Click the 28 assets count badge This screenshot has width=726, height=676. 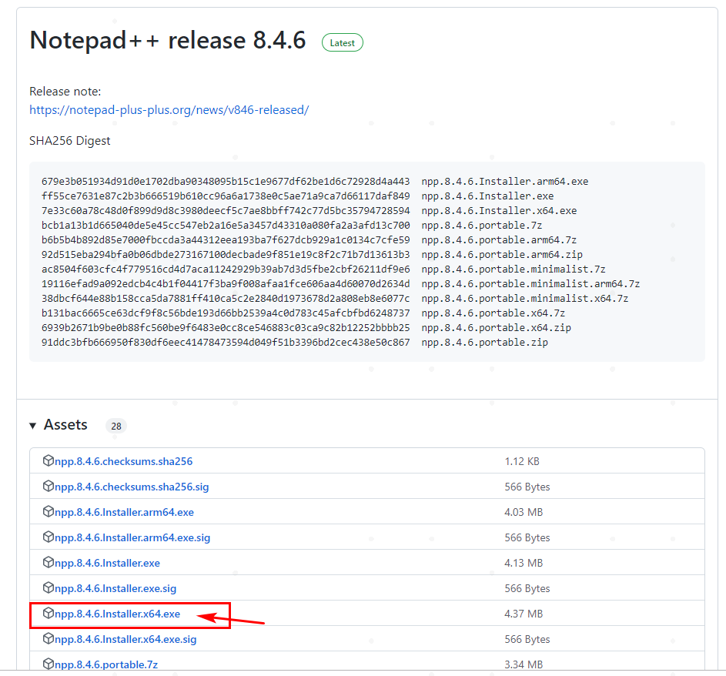(116, 426)
